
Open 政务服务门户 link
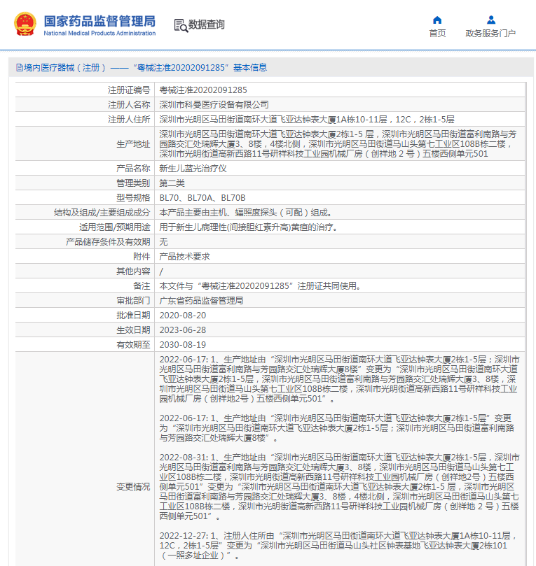490,33
